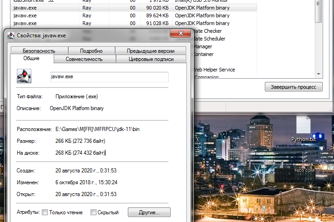
Task: Click the javaw.exe filename text field
Action: (x=109, y=77)
